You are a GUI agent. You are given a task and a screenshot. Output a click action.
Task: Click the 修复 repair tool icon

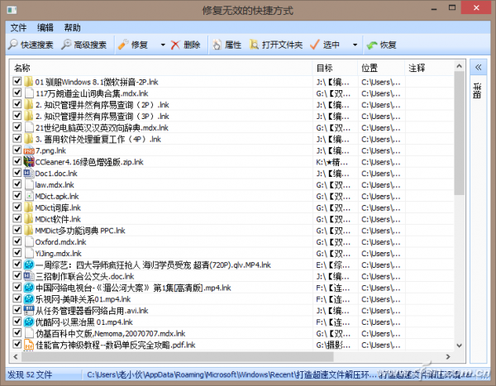pos(122,45)
